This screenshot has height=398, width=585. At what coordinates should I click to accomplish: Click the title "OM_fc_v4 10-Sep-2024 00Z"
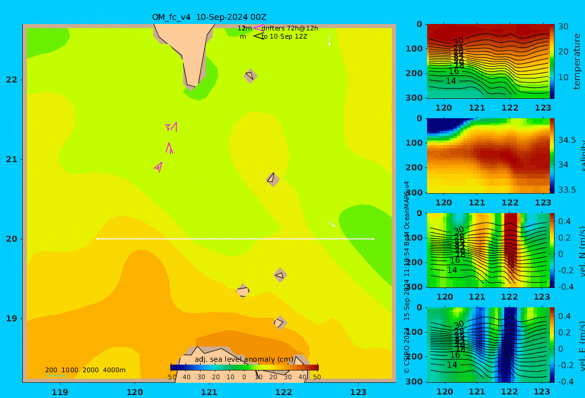pos(209,17)
